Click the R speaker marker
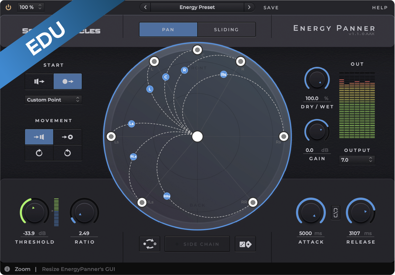The height and width of the screenshot is (275, 395). tap(241, 61)
